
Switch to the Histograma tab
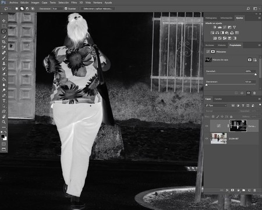click(x=211, y=18)
